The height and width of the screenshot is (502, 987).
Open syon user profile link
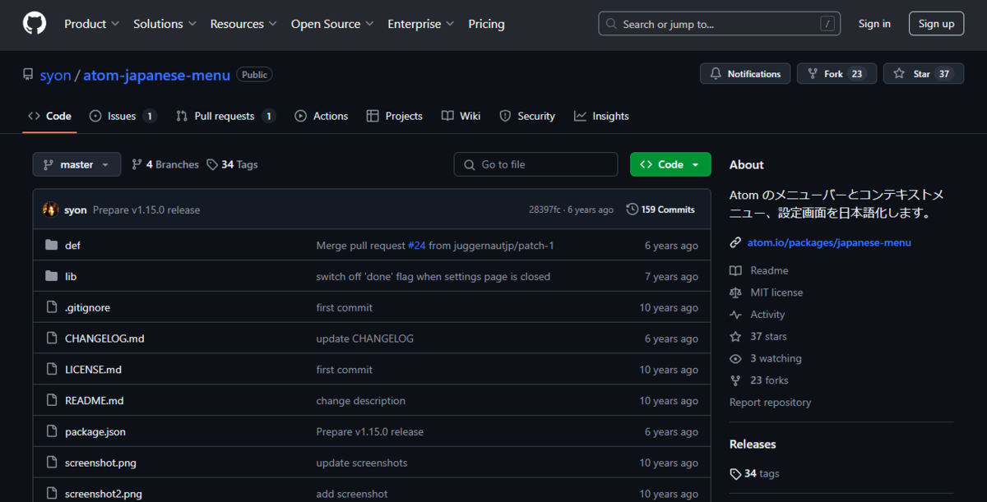(55, 75)
